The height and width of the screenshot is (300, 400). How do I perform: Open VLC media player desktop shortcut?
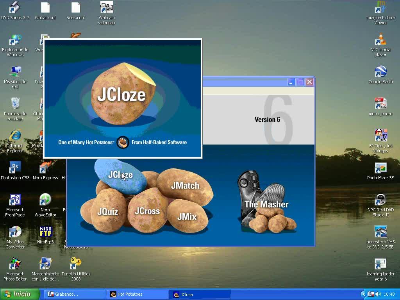click(380, 41)
